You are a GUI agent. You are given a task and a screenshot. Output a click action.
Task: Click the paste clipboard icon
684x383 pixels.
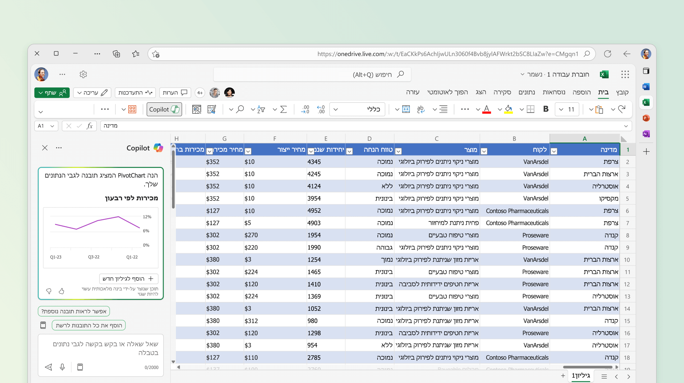[x=599, y=109]
